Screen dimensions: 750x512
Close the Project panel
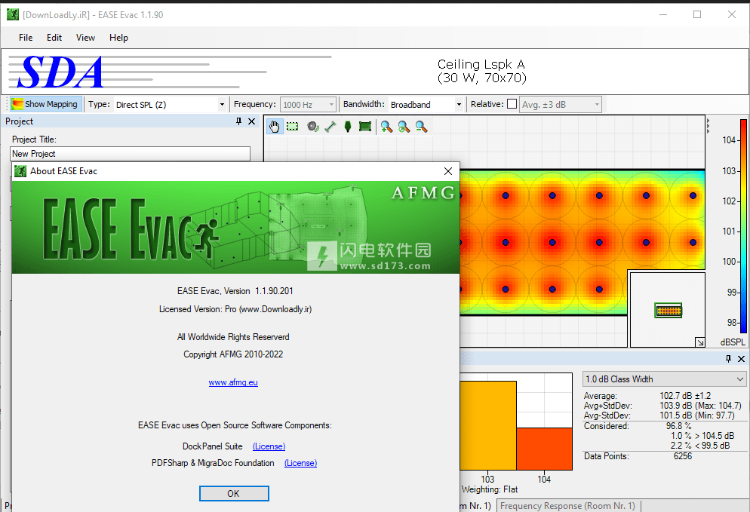tap(251, 121)
